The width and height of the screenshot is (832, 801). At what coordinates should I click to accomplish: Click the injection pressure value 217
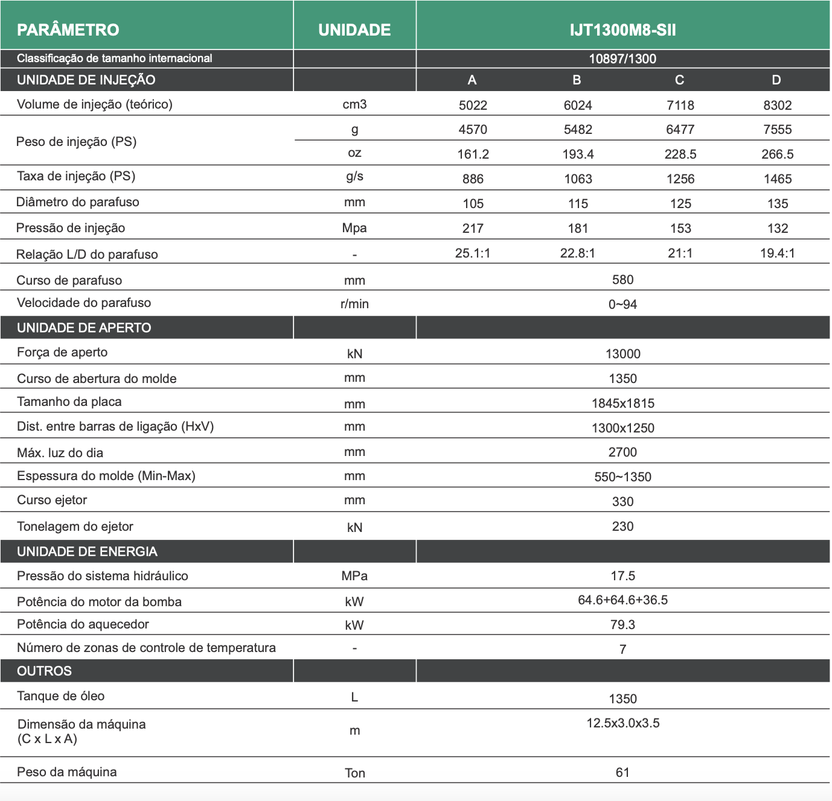point(473,228)
